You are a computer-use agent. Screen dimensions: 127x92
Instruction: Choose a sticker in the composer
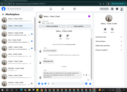[45, 84]
